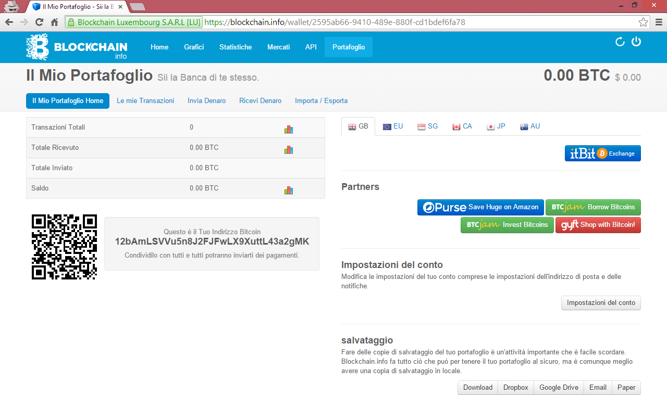Select Il Mio Portafoglio Home tab
667x395 pixels.
[x=68, y=101]
